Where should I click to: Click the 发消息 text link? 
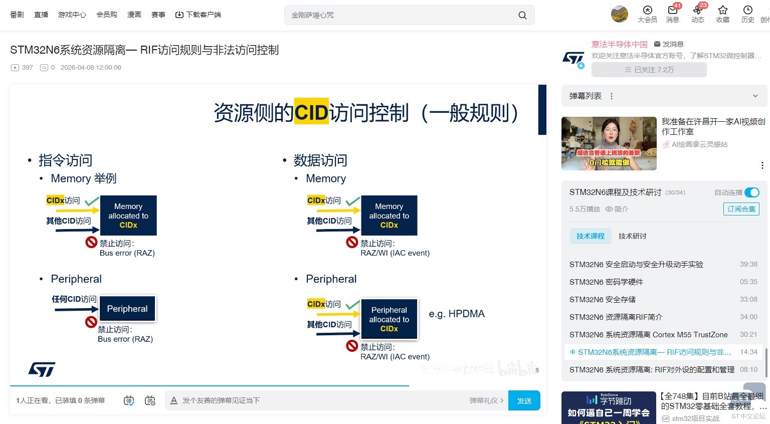673,44
